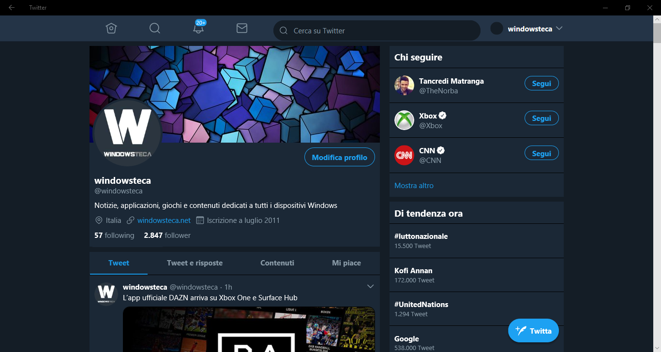Click the back arrow in title bar
Screen dimensions: 661x352
tap(12, 7)
